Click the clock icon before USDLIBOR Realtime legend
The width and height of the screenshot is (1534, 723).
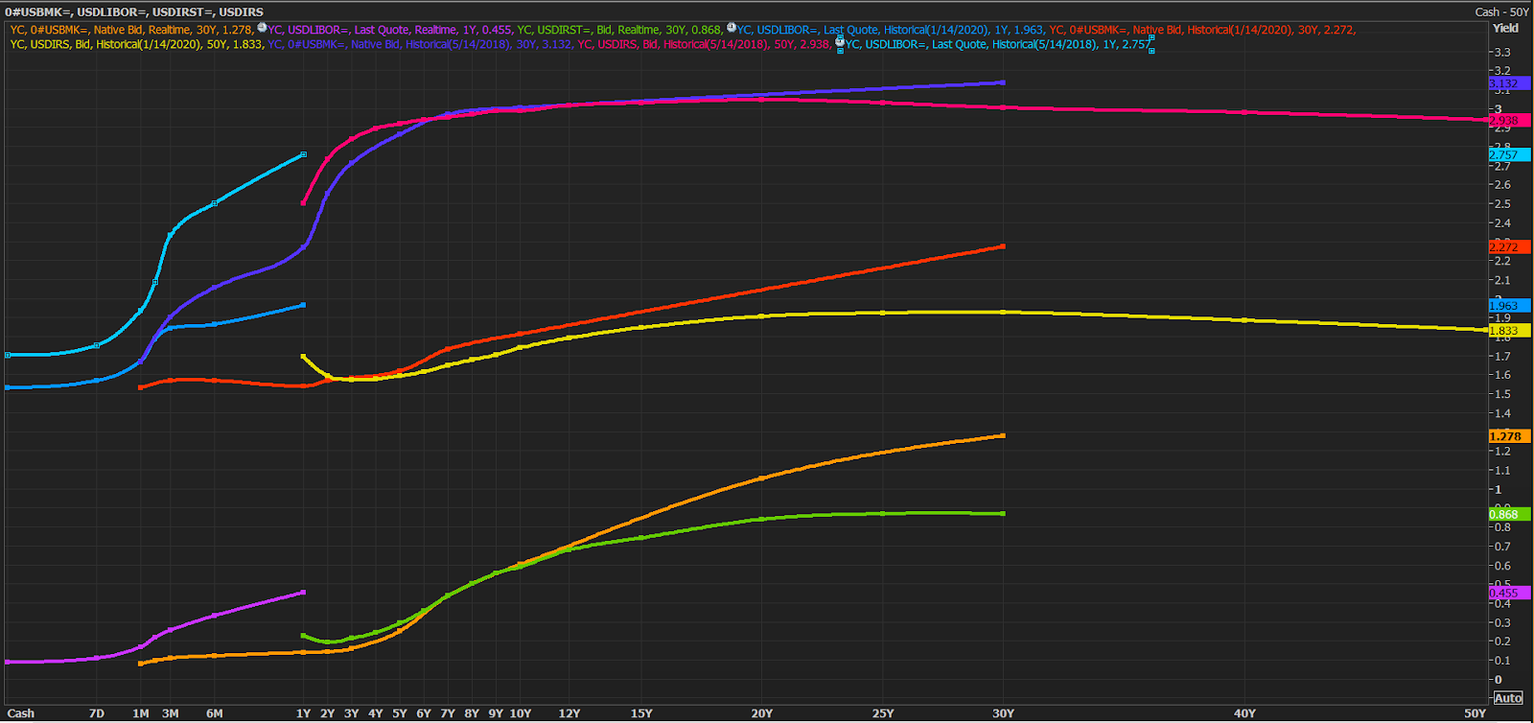pyautogui.click(x=262, y=29)
